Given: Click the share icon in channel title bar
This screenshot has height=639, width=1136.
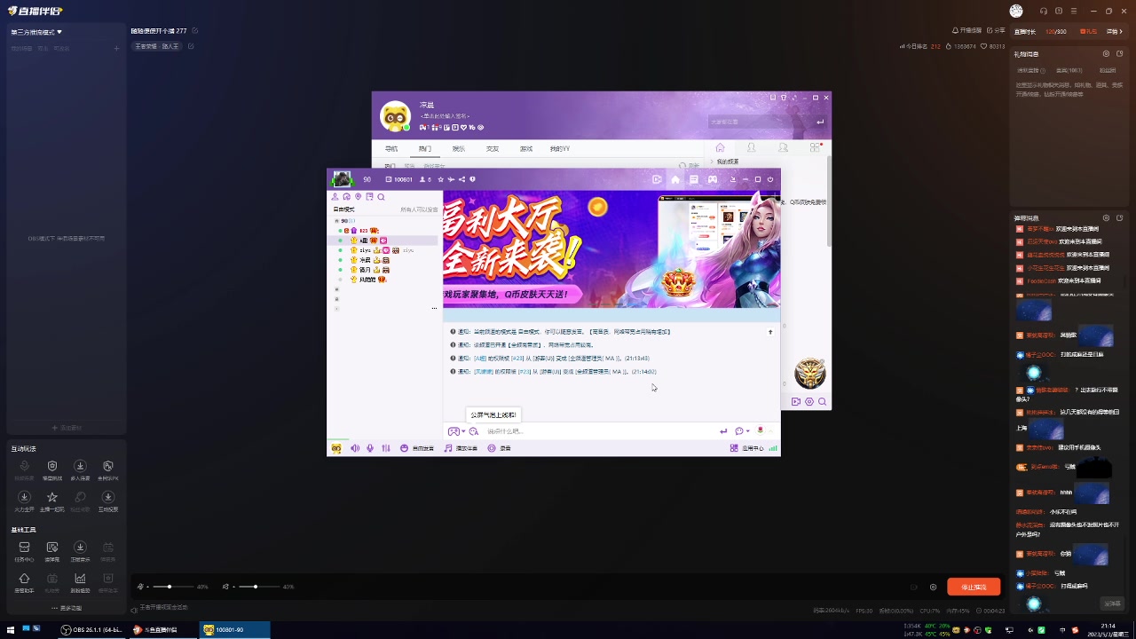Looking at the screenshot, I should click(x=461, y=179).
